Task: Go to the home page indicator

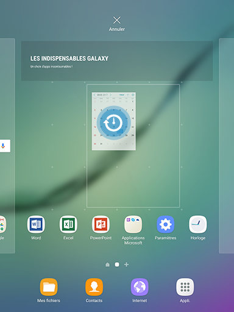Action: coord(108,264)
